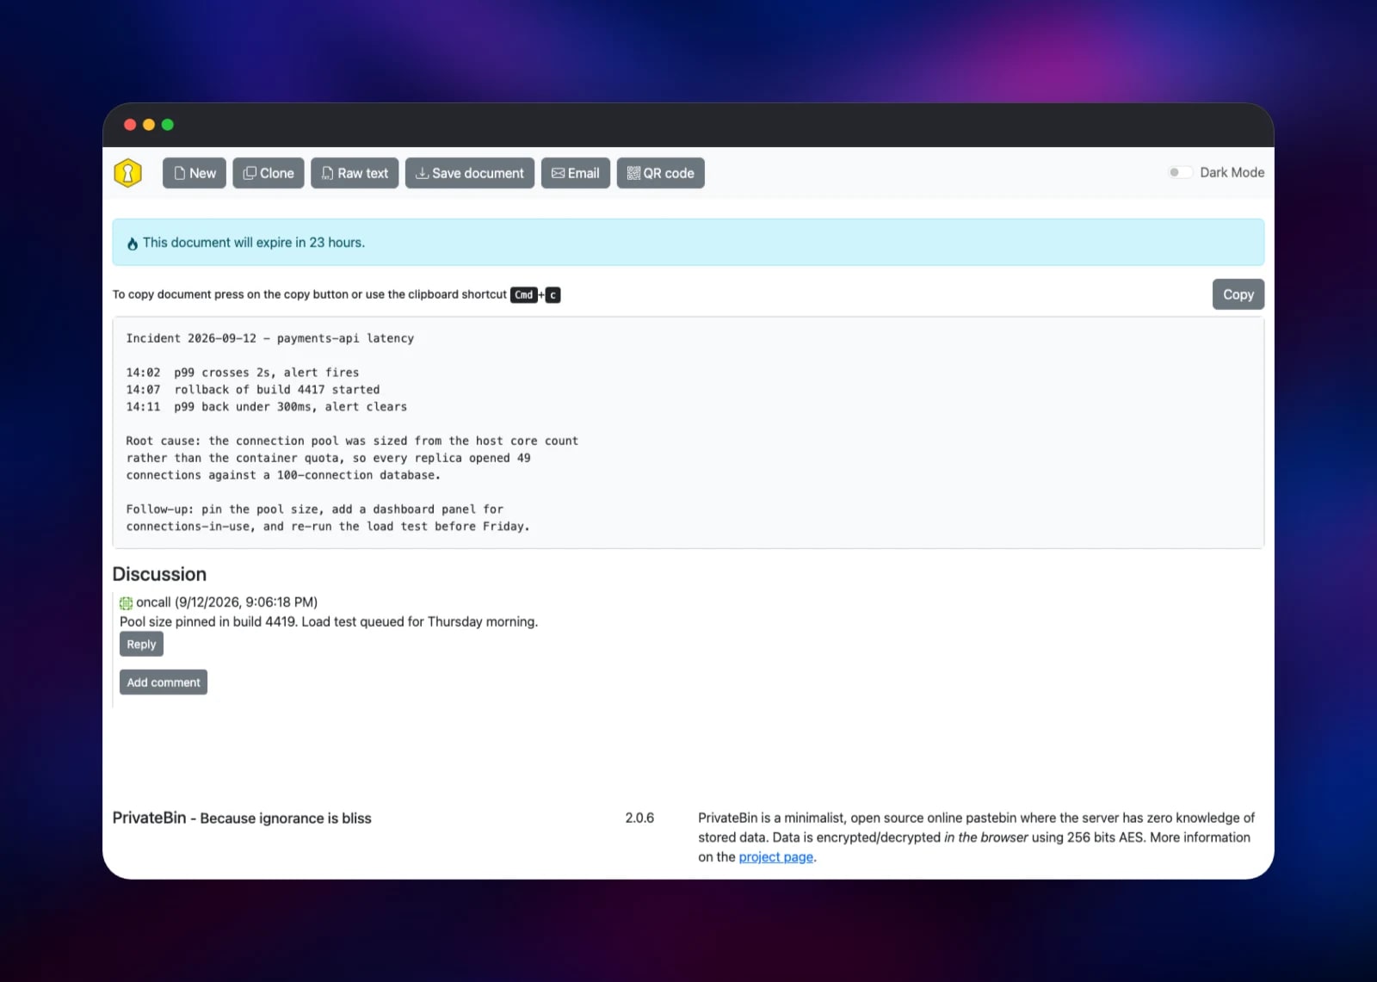The width and height of the screenshot is (1377, 982).
Task: Click the Discussion heading
Action: click(x=159, y=574)
